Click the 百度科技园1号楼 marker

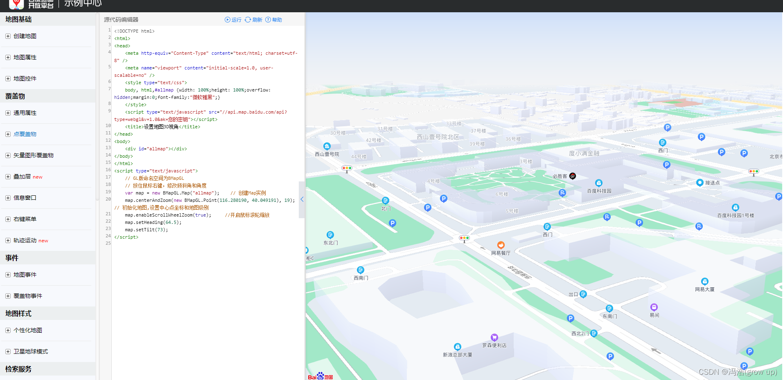[736, 208]
